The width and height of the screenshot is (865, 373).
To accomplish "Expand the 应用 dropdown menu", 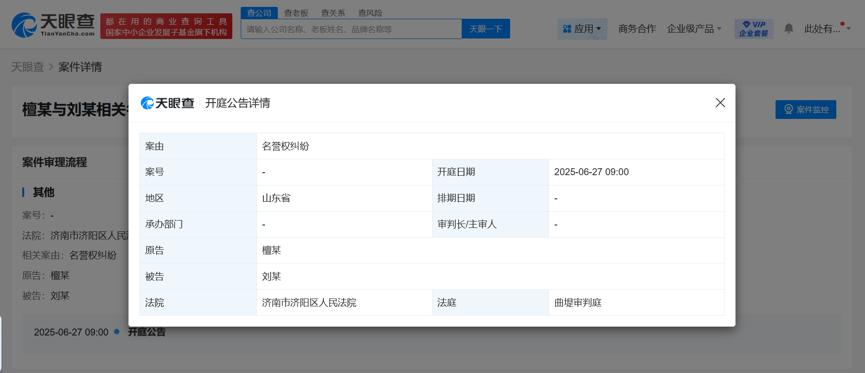I will pos(582,29).
